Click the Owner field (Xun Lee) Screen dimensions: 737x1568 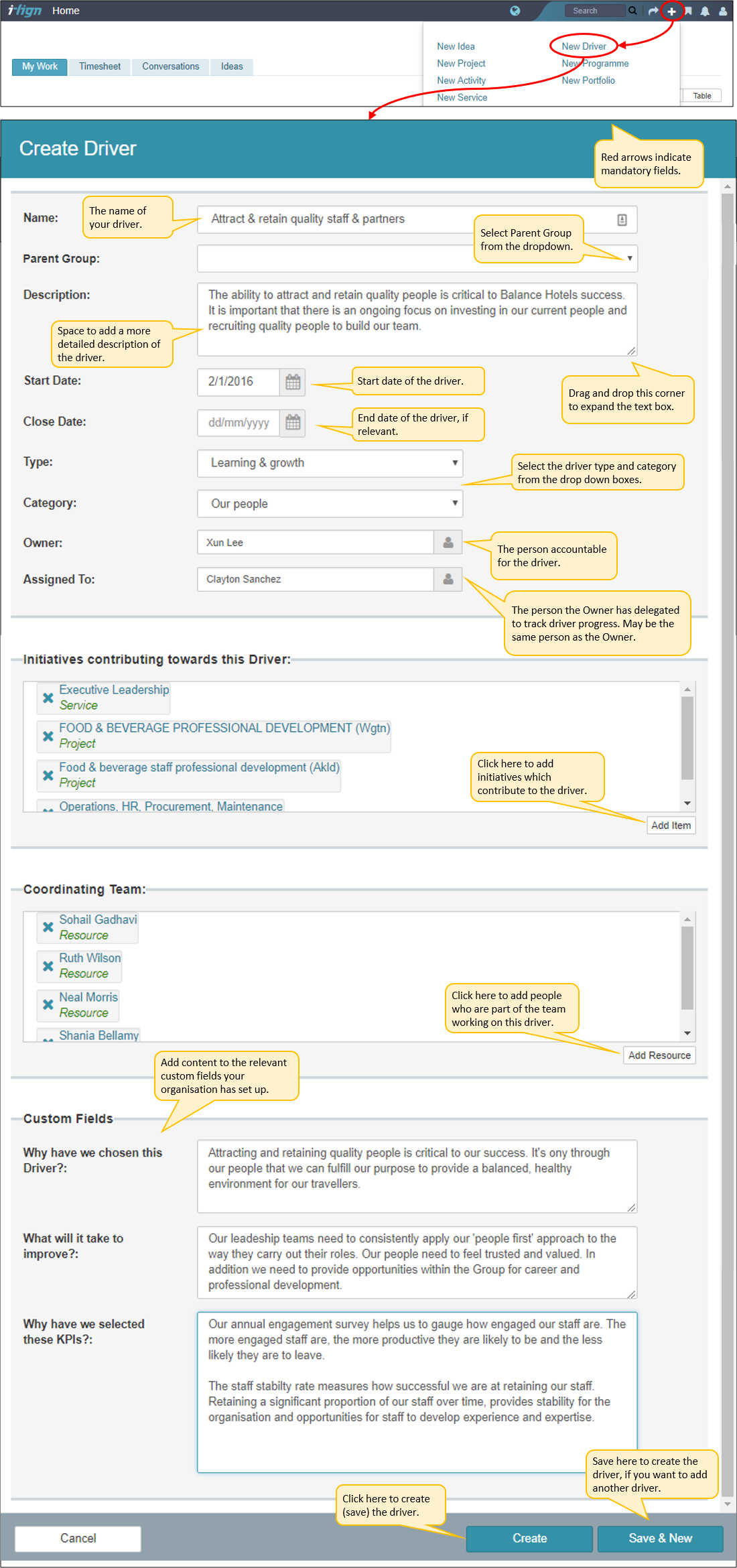click(x=316, y=542)
